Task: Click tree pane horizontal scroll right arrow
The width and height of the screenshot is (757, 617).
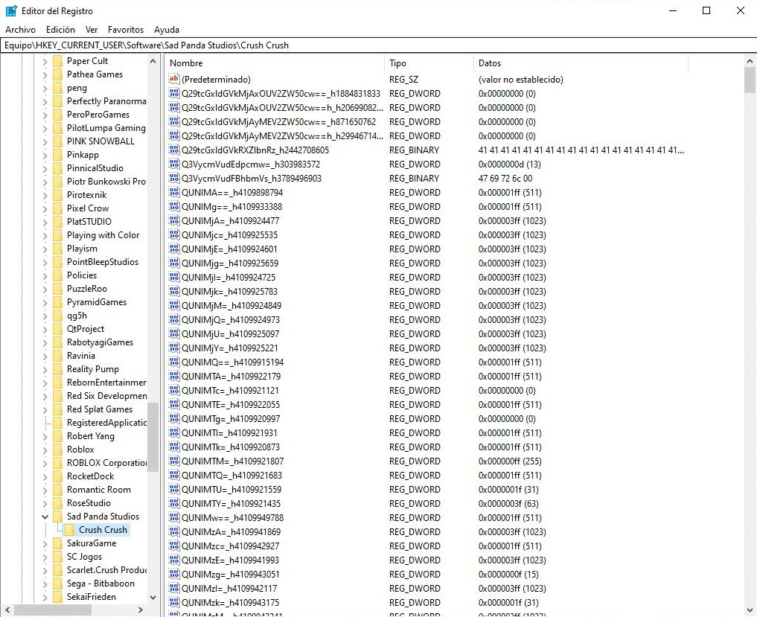Action: coord(141,610)
